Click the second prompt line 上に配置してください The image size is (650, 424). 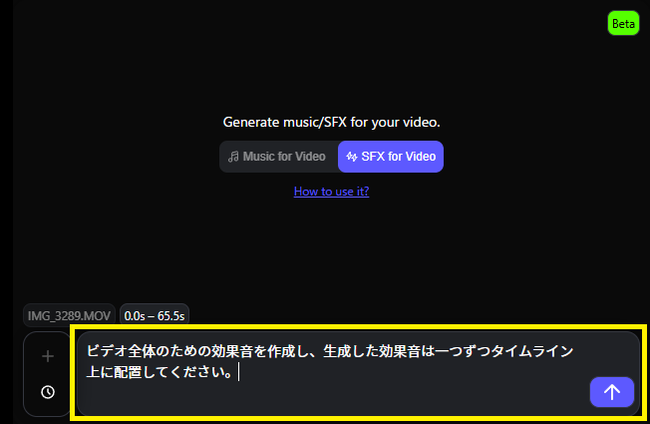pos(160,373)
